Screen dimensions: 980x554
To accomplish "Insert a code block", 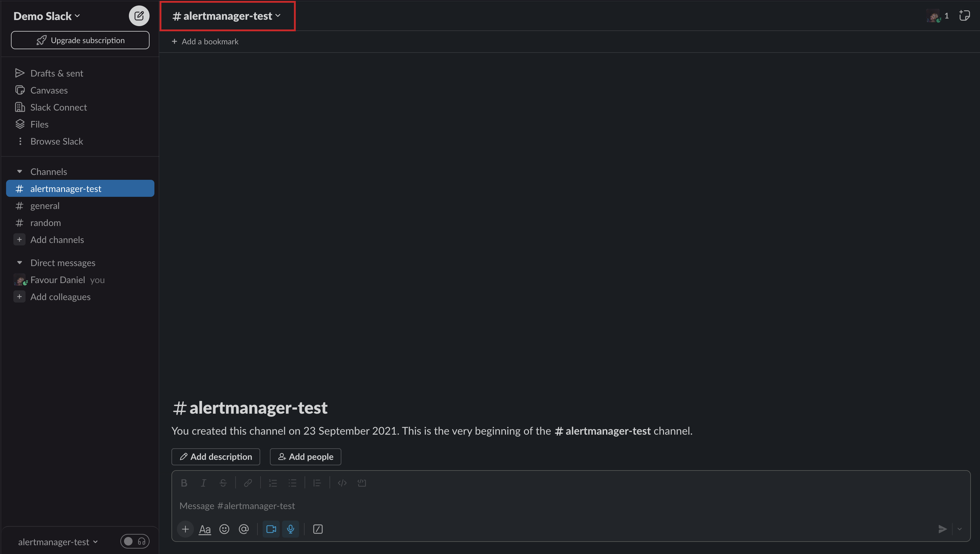I will 362,483.
